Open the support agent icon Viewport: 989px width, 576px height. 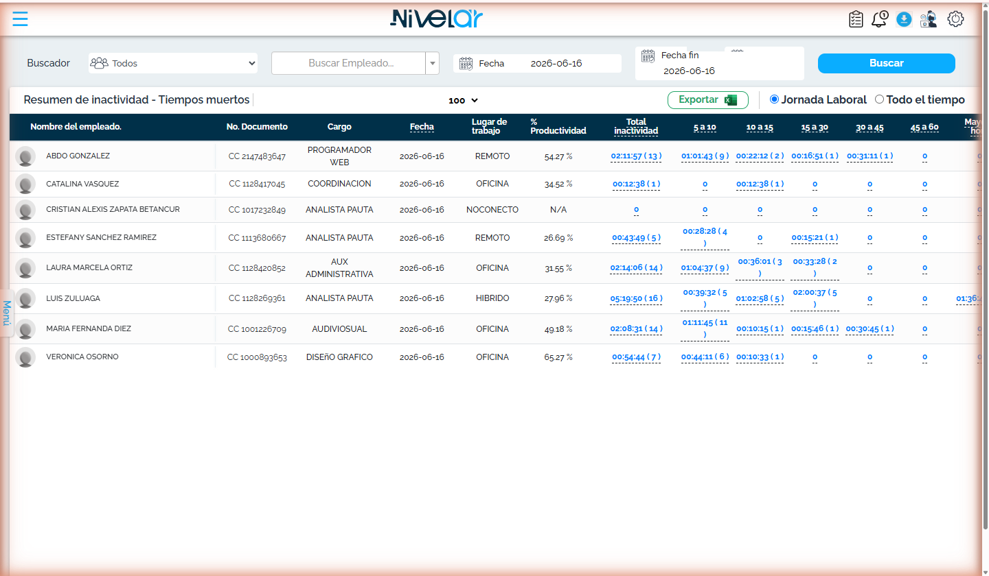pyautogui.click(x=929, y=19)
